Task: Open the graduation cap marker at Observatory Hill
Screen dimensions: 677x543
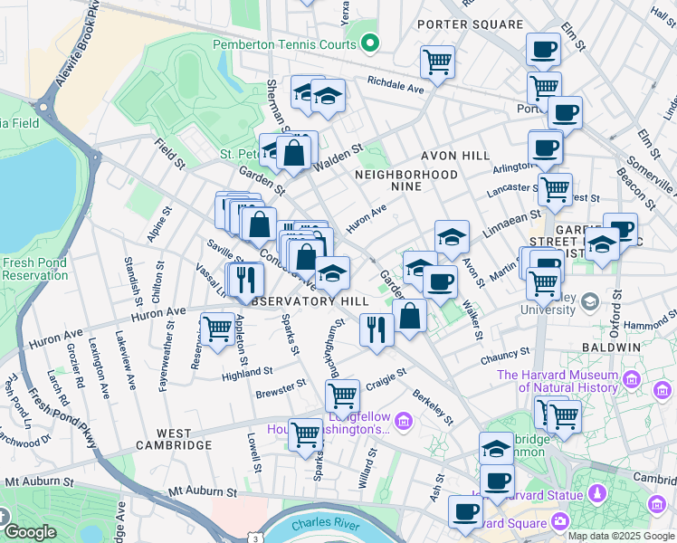Action: pyautogui.click(x=332, y=274)
